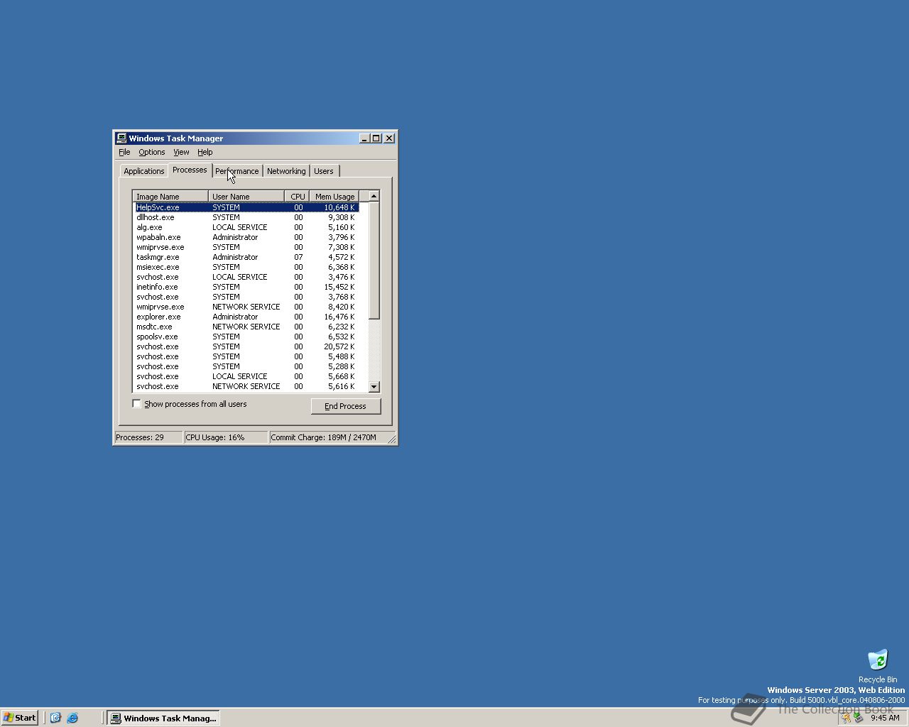
Task: Select inetinfo.exe process row
Action: click(247, 287)
